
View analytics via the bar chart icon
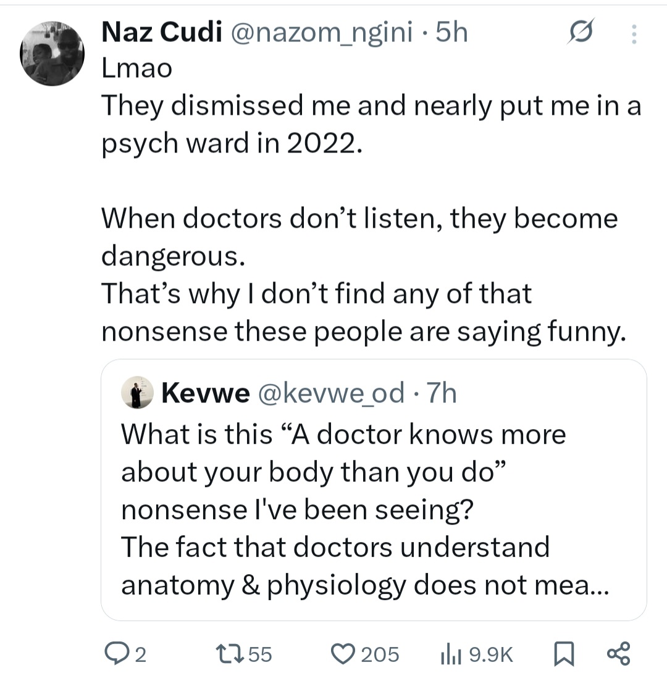pyautogui.click(x=451, y=654)
